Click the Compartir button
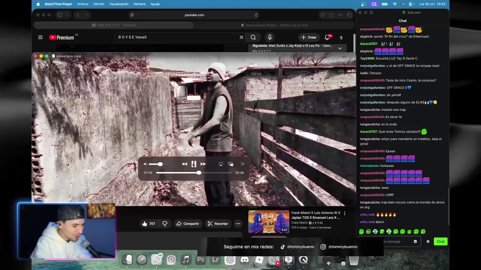Screen dimensions: 481x270 188,223
